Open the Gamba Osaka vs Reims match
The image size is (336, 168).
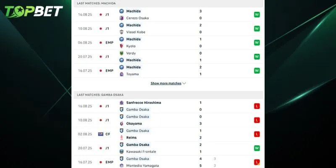pyautogui.click(x=168, y=134)
